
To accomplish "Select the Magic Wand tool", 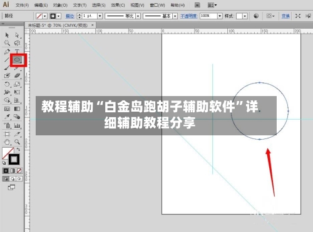I will coord(7,43).
